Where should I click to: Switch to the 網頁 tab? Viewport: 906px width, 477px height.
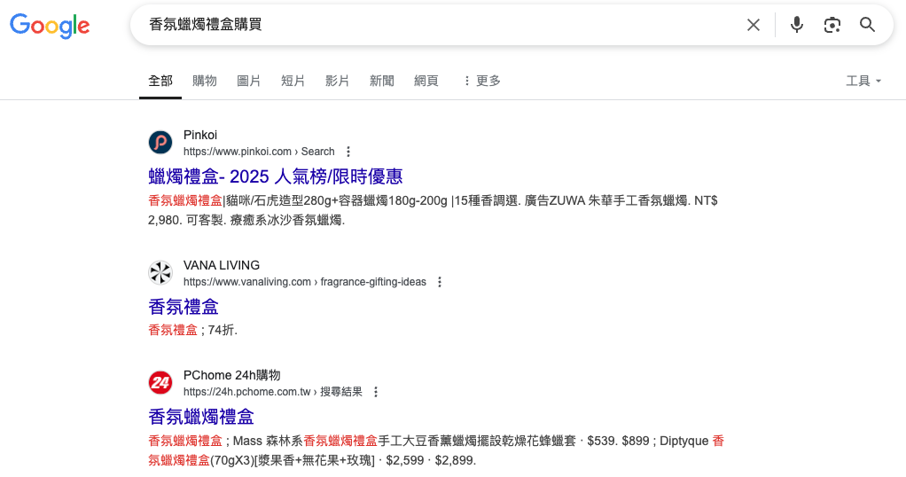point(426,81)
